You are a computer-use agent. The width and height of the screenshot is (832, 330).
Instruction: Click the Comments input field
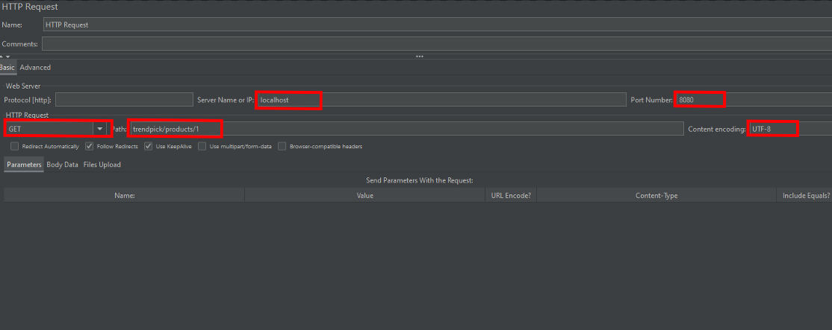click(437, 44)
